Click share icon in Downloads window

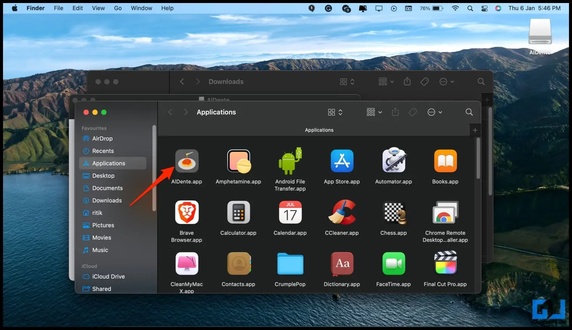click(x=407, y=82)
